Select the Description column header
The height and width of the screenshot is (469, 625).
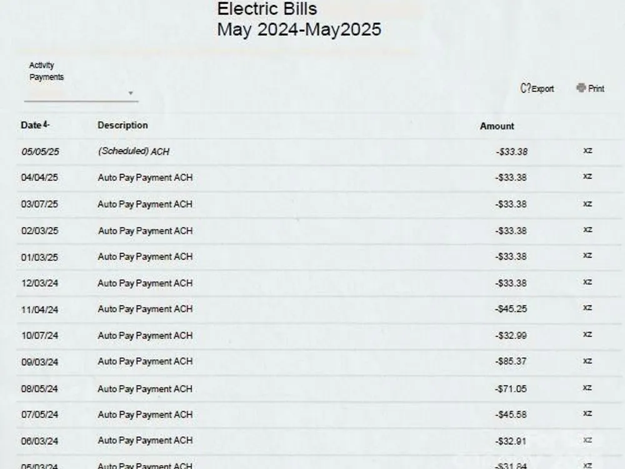point(122,125)
